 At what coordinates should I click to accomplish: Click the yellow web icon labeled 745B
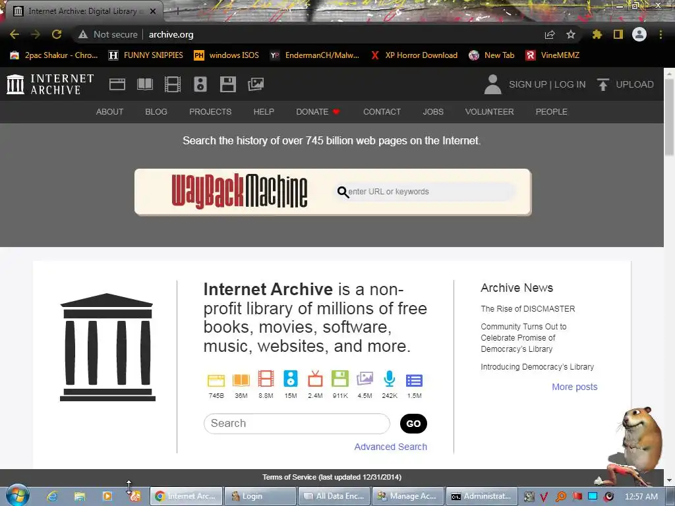216,380
